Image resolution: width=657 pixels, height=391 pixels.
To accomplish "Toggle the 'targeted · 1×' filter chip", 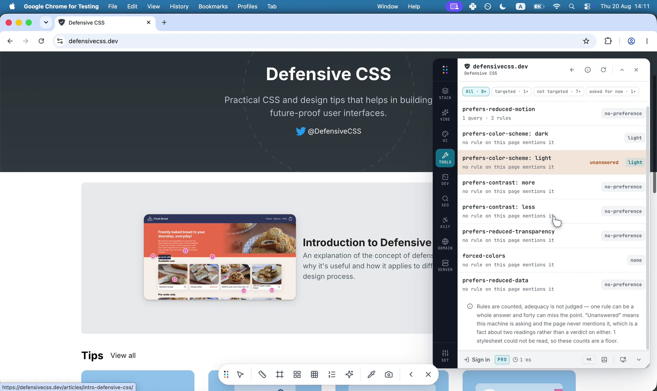I will coord(511,91).
